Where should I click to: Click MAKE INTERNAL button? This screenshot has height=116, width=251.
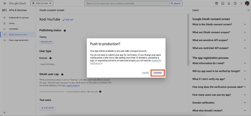click(x=48, y=64)
